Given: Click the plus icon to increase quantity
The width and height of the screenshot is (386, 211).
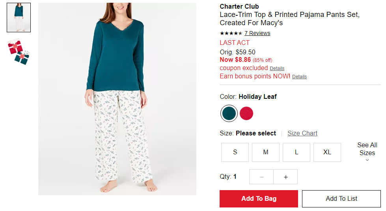Looking at the screenshot, I should 285,177.
